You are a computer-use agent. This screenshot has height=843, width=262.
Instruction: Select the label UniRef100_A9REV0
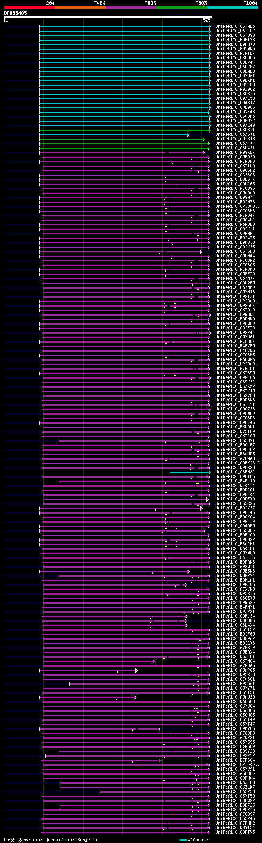coord(235,499)
